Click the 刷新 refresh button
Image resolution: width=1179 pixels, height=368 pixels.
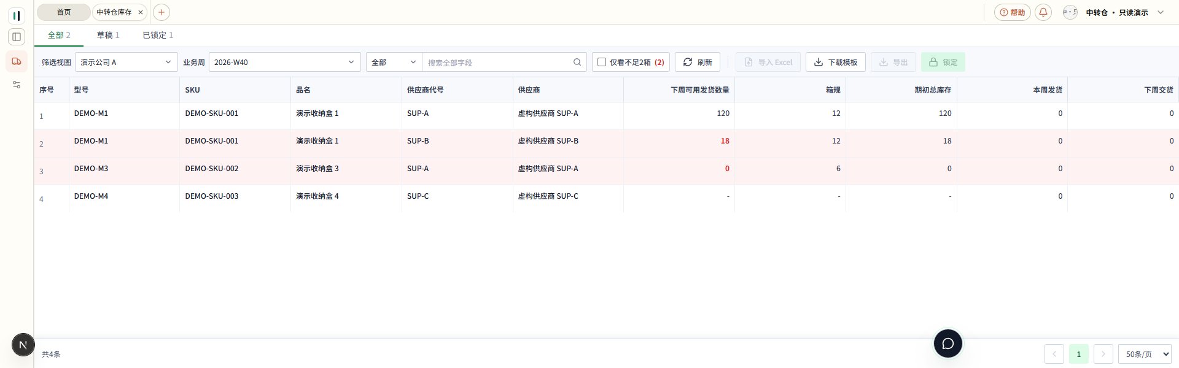coord(697,62)
